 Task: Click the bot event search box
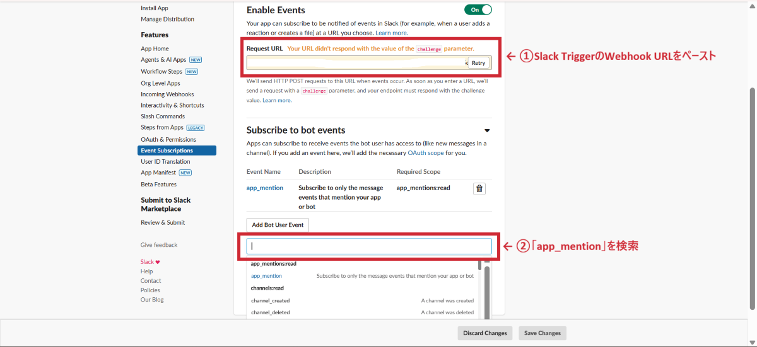click(368, 246)
